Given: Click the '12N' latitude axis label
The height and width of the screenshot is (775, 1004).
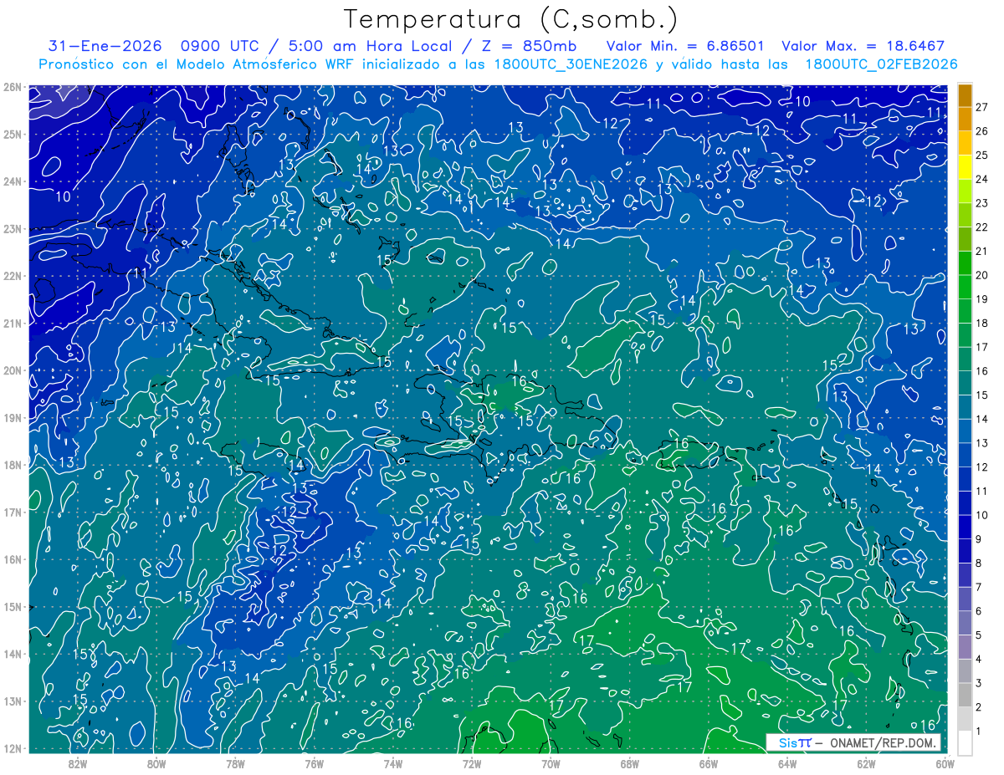Looking at the screenshot, I should point(12,748).
